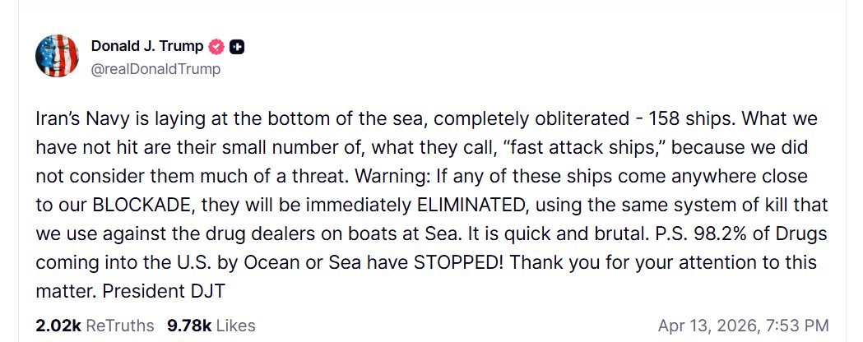This screenshot has height=342, width=863.
Task: Open the Donald J. Trump display name
Action: coord(147,46)
